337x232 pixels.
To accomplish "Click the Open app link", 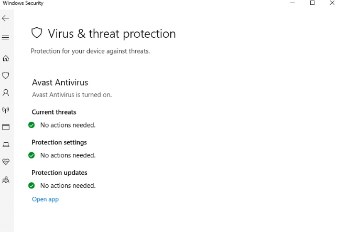I will 45,199.
